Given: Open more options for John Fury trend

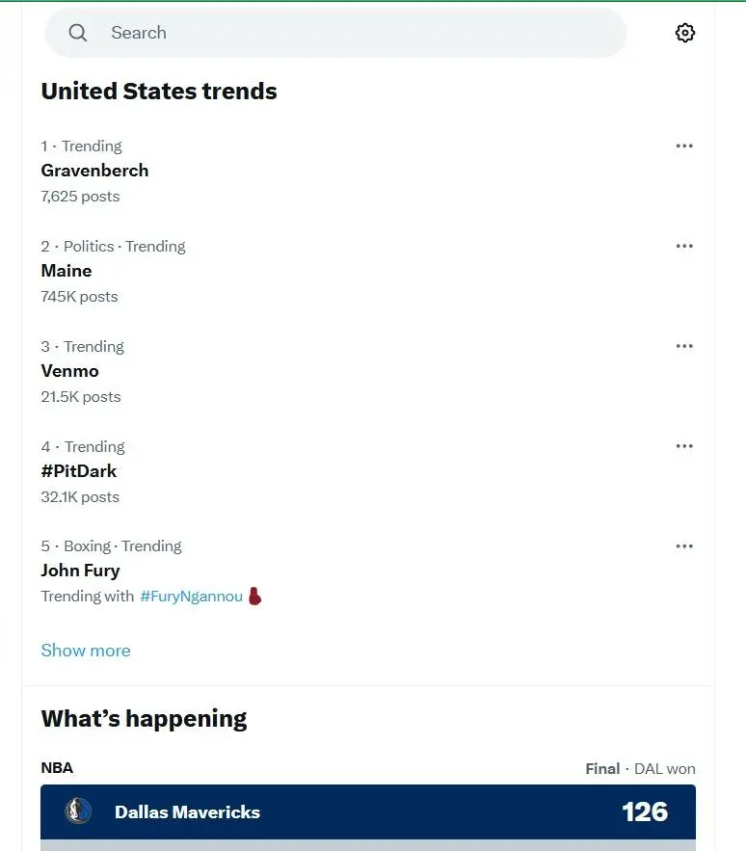Looking at the screenshot, I should [684, 546].
